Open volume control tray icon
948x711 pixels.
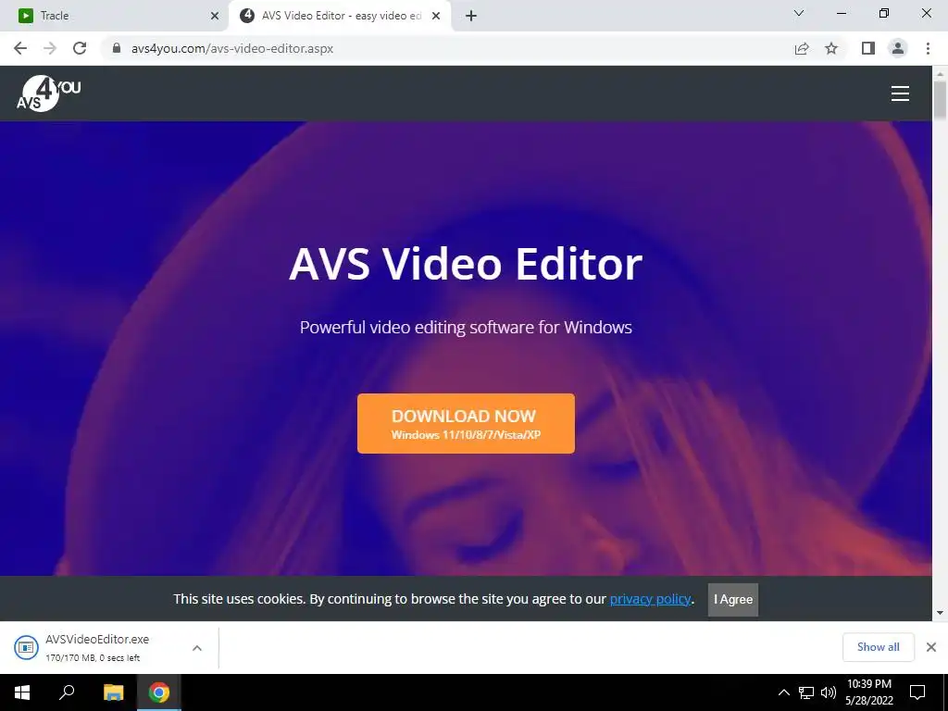[829, 692]
